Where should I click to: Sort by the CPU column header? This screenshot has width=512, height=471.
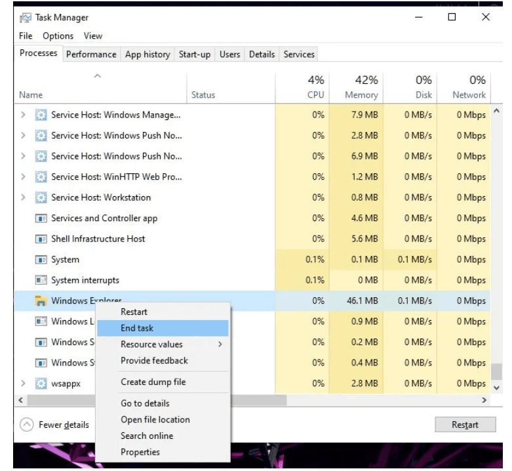click(x=302, y=87)
